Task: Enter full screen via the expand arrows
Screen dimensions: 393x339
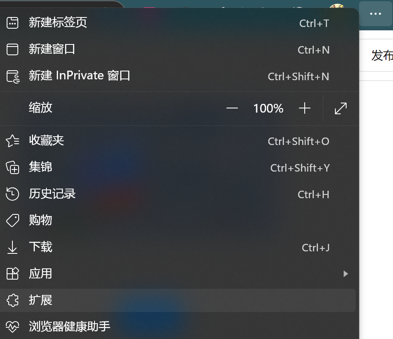Action: click(341, 108)
